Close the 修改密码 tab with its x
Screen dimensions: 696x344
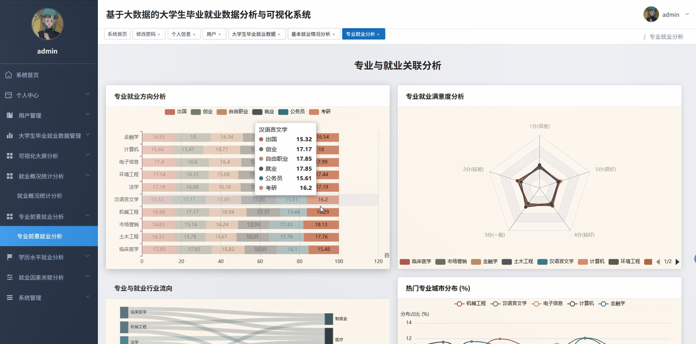pyautogui.click(x=159, y=34)
